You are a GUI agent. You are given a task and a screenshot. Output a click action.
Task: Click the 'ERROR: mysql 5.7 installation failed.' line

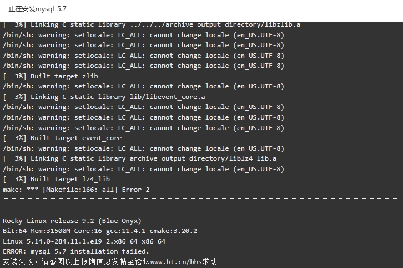pyautogui.click(x=76, y=251)
